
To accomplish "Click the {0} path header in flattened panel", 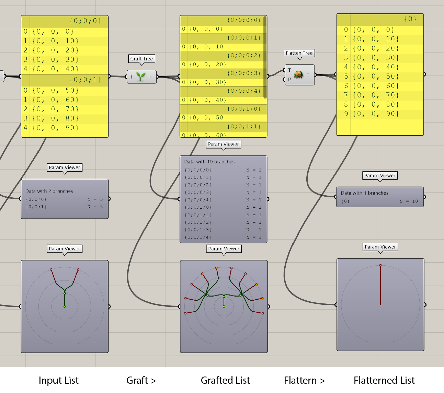I will point(380,19).
